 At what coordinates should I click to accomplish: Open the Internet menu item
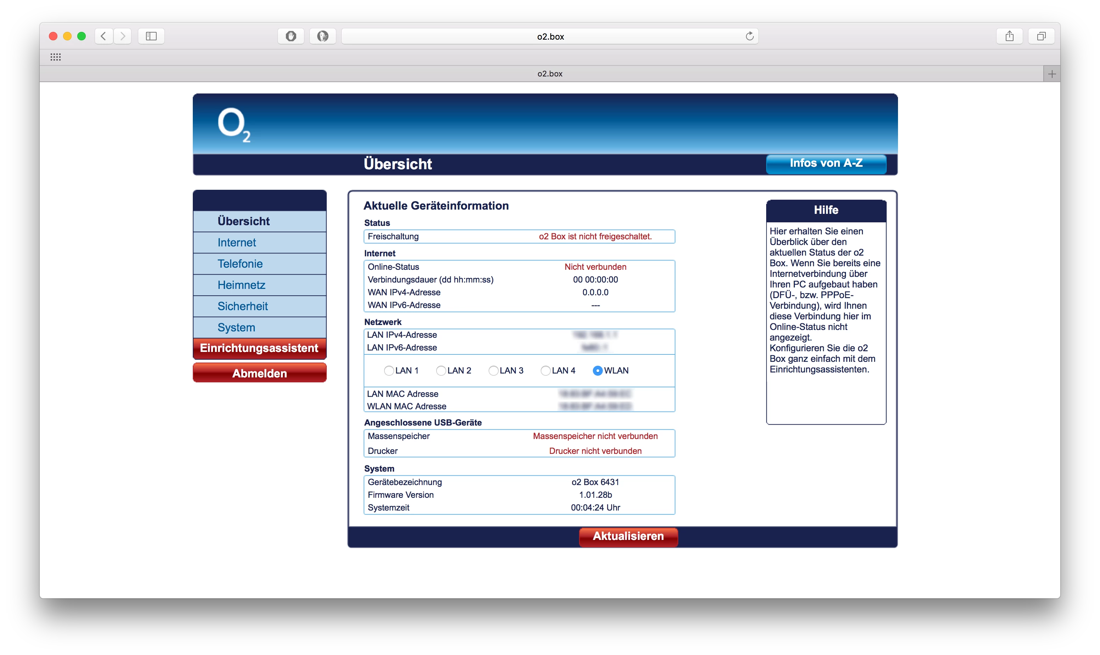tap(237, 243)
